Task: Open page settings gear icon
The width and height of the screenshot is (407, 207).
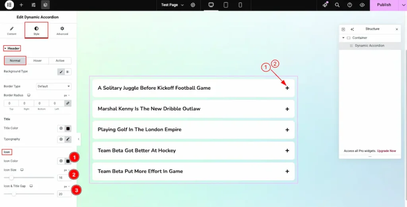Action: (193, 5)
